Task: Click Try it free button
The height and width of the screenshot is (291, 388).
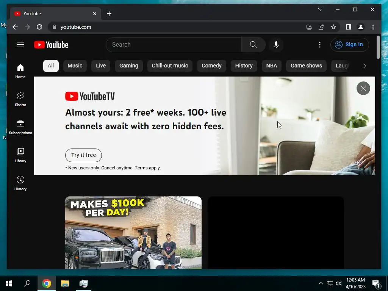Action: point(83,155)
